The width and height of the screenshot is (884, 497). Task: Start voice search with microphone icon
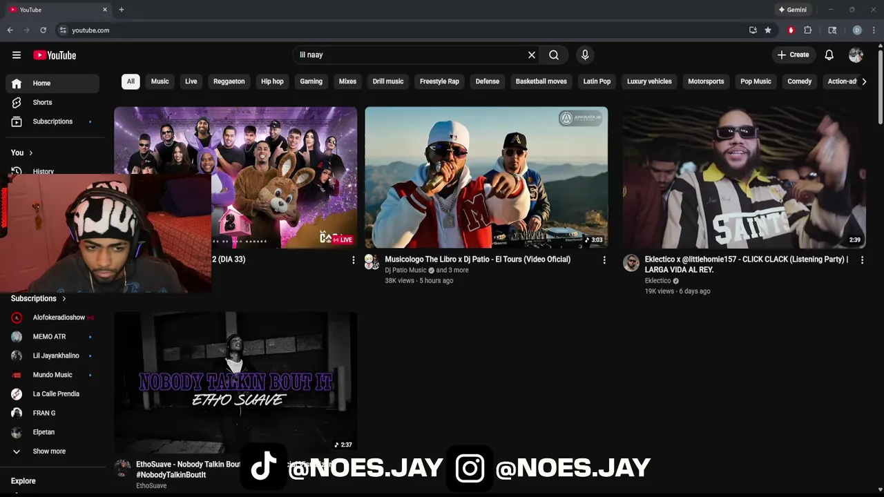point(585,55)
